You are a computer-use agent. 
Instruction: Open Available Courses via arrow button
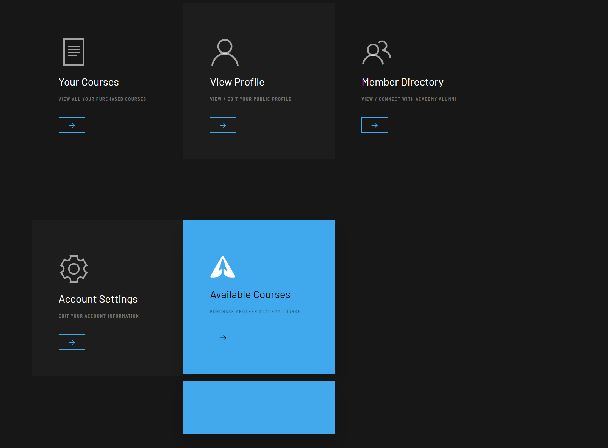pos(223,337)
